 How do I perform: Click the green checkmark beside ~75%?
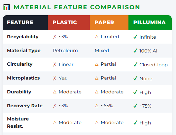pyautogui.click(x=135, y=106)
